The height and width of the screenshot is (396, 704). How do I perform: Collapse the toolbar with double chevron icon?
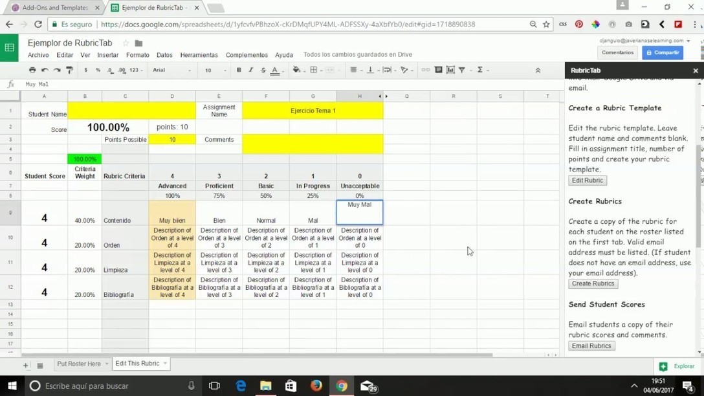pyautogui.click(x=538, y=70)
